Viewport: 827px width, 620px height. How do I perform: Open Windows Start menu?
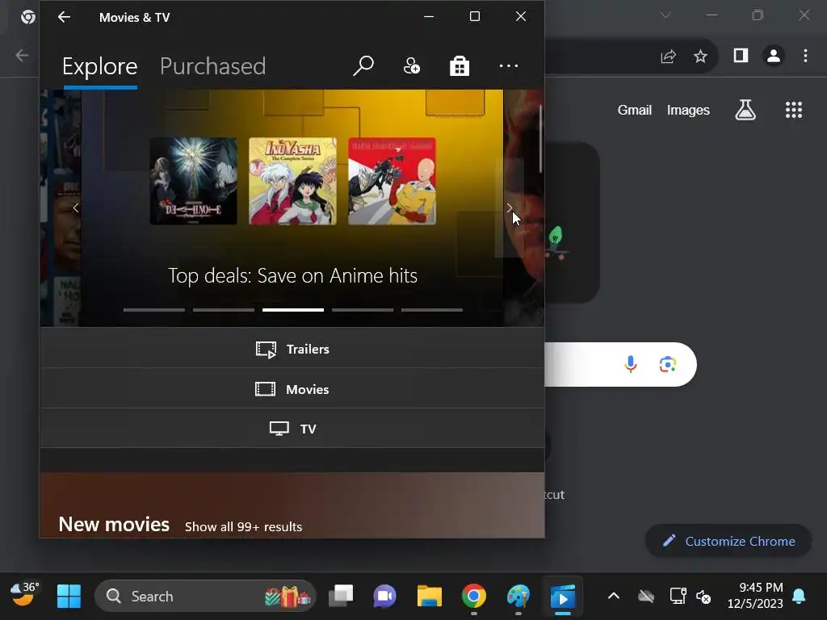click(x=69, y=597)
